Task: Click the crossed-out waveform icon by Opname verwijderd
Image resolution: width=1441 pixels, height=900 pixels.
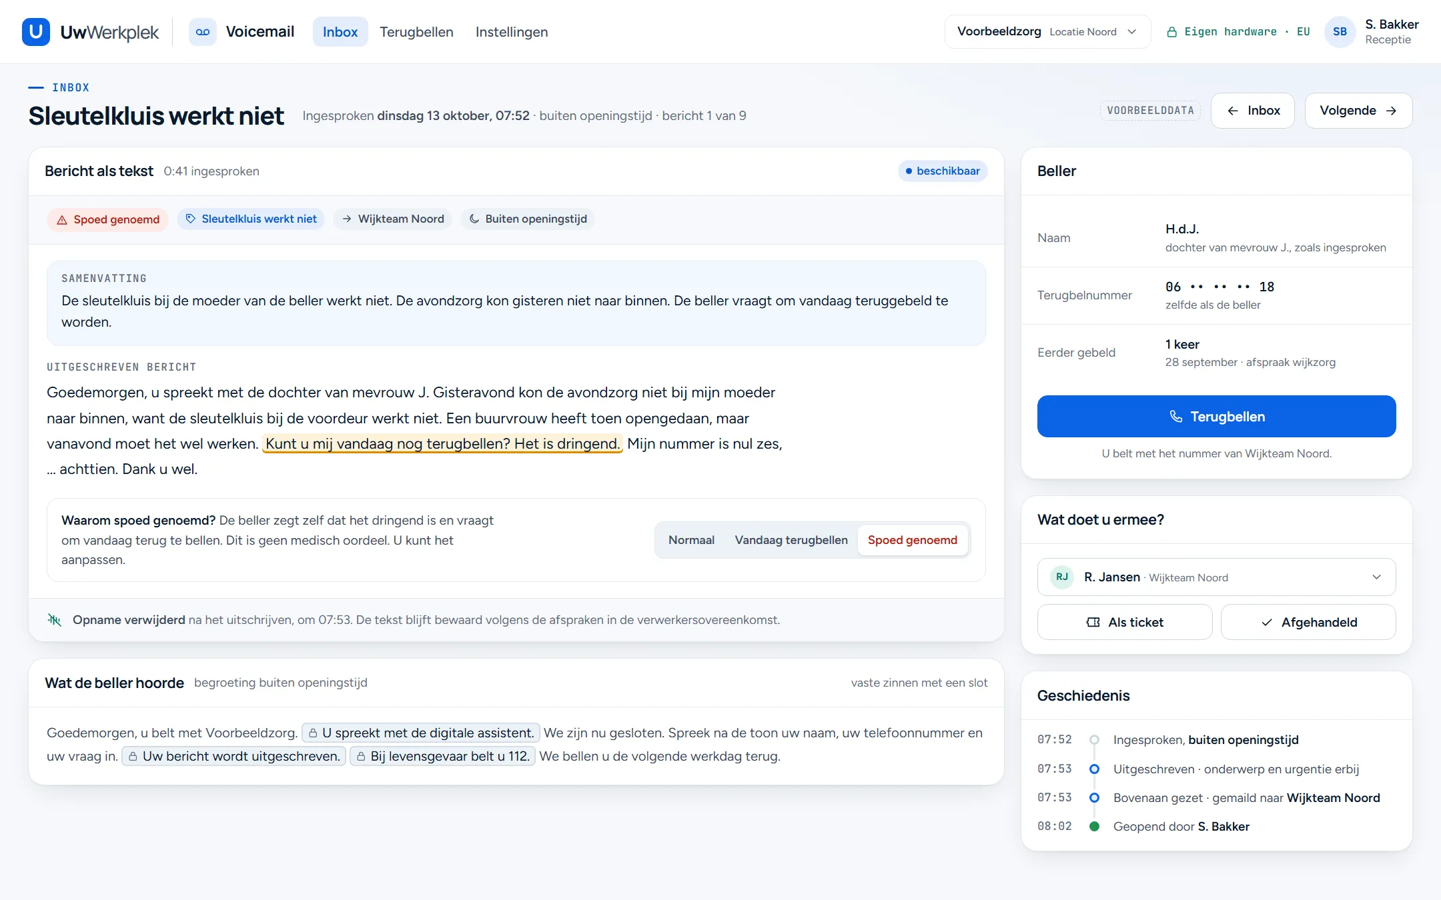Action: click(x=55, y=620)
